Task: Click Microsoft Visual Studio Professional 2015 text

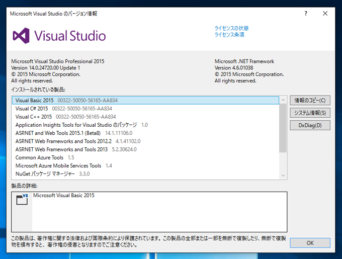Action: pyautogui.click(x=58, y=61)
